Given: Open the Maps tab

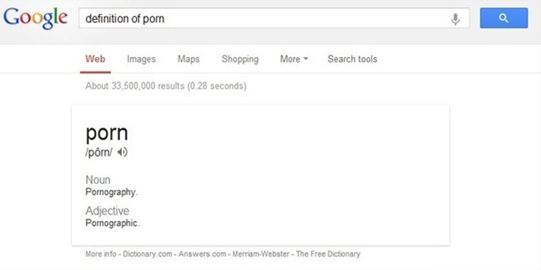Looking at the screenshot, I should [x=188, y=59].
